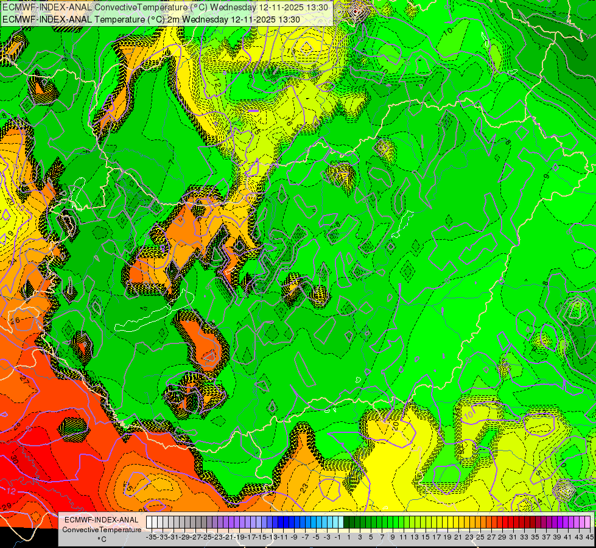The image size is (596, 548).
Task: Click the 21 value on the legend scale
Action: [458, 537]
